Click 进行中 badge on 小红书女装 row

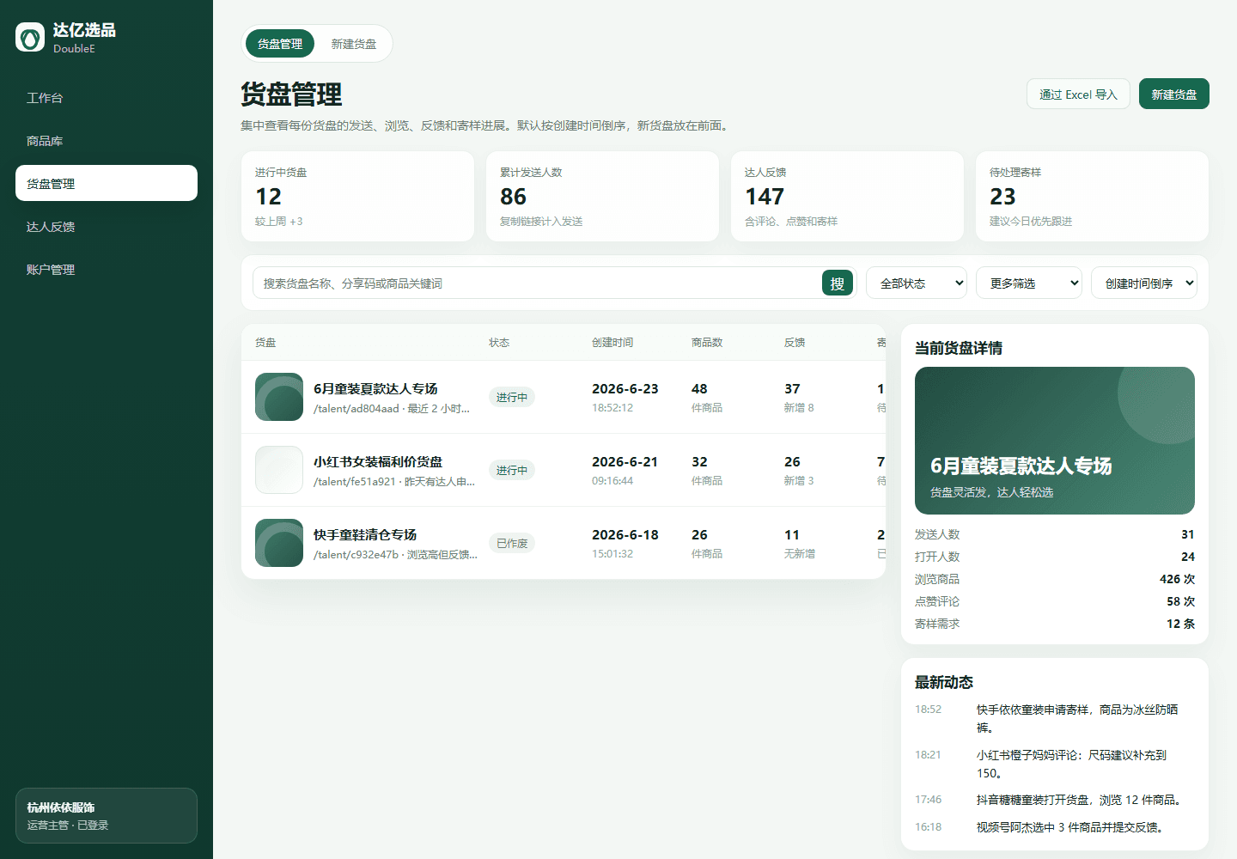click(x=512, y=470)
